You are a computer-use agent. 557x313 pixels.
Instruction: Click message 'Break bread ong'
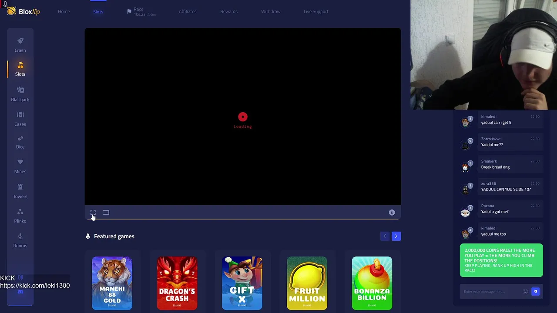(x=495, y=167)
